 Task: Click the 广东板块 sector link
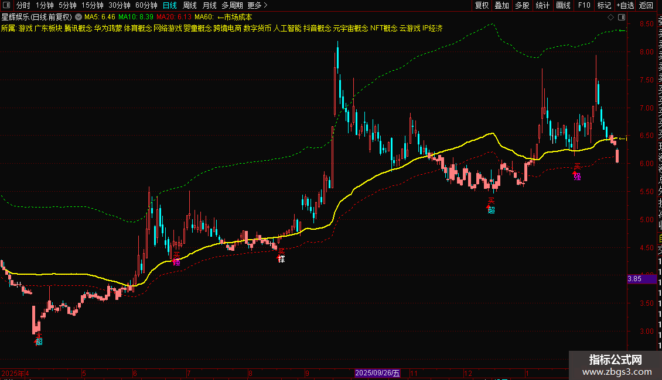(48, 28)
